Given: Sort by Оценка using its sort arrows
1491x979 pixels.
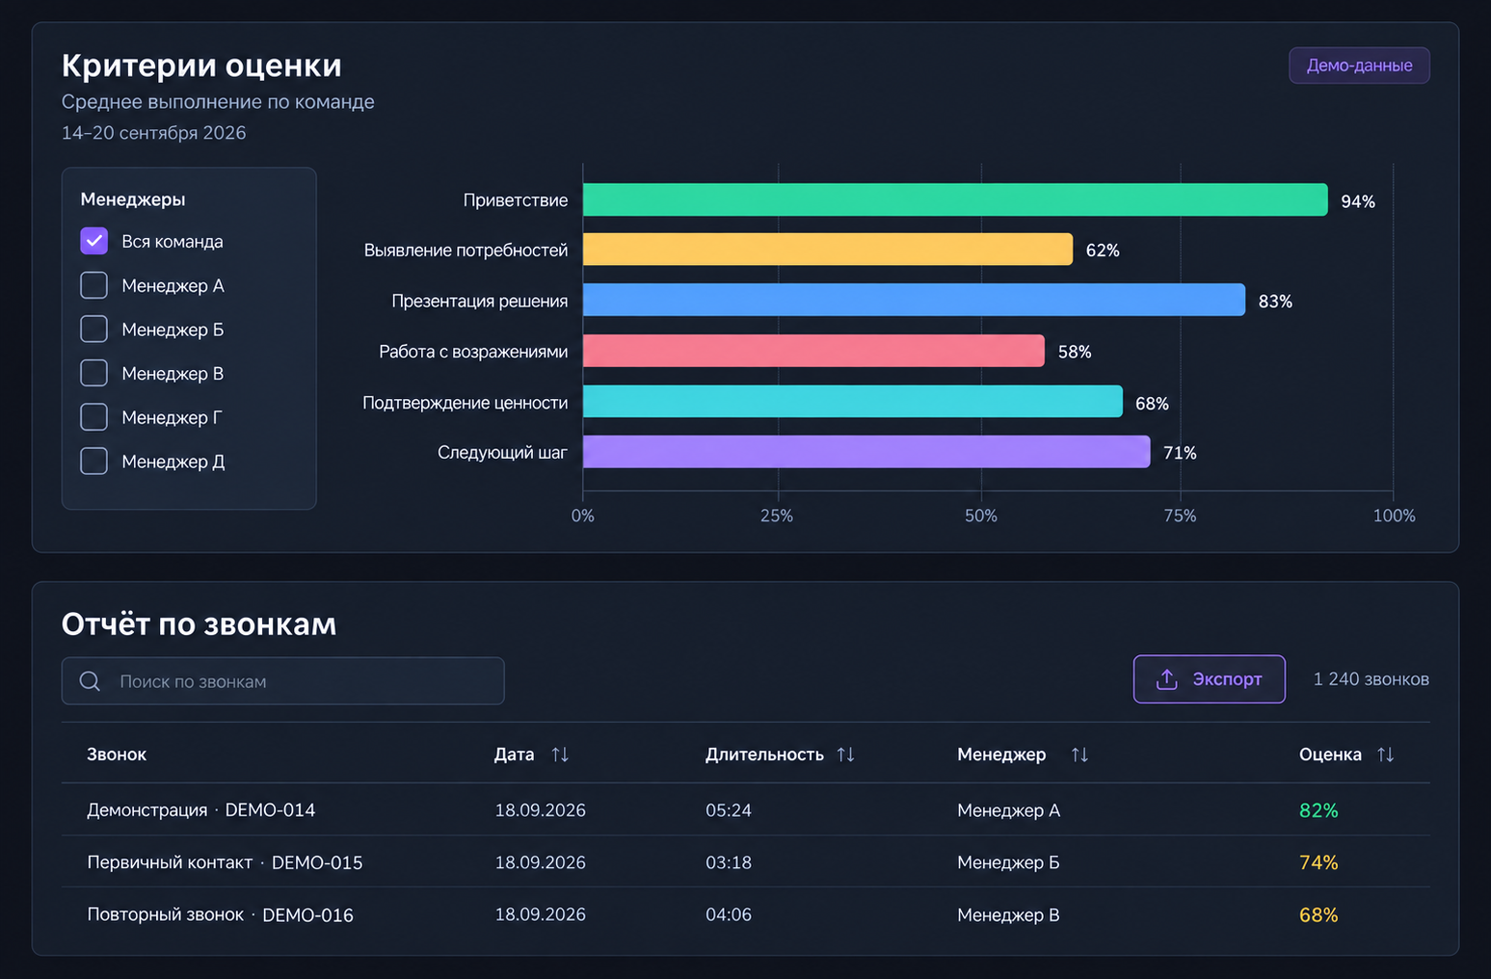Looking at the screenshot, I should pyautogui.click(x=1385, y=754).
